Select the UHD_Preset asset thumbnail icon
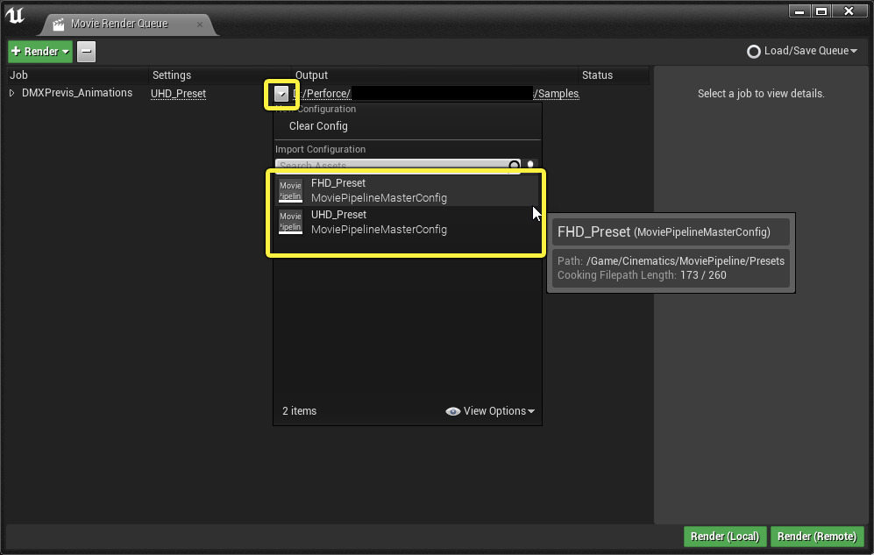 [x=290, y=222]
